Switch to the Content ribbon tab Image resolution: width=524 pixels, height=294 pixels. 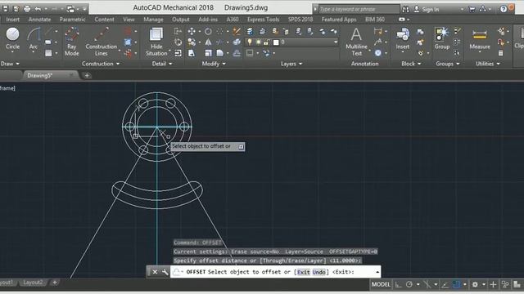pyautogui.click(x=104, y=20)
